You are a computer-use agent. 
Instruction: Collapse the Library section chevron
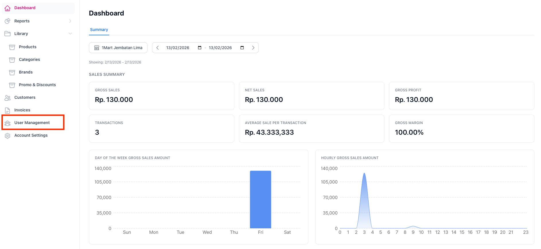coord(70,34)
